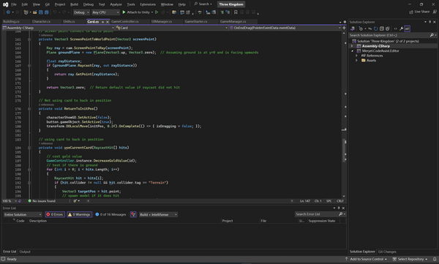Switch to the Building.cs tab
Image resolution: width=439 pixels, height=264 pixels.
coord(11,21)
